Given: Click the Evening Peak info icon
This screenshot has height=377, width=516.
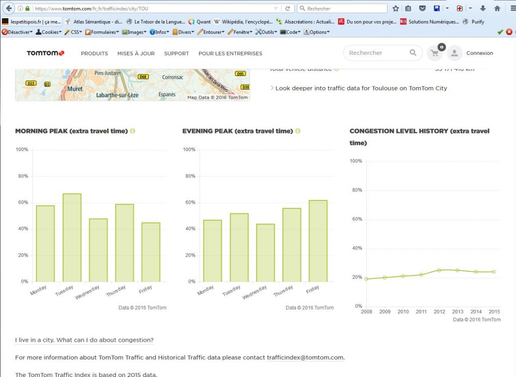Looking at the screenshot, I should 298,131.
